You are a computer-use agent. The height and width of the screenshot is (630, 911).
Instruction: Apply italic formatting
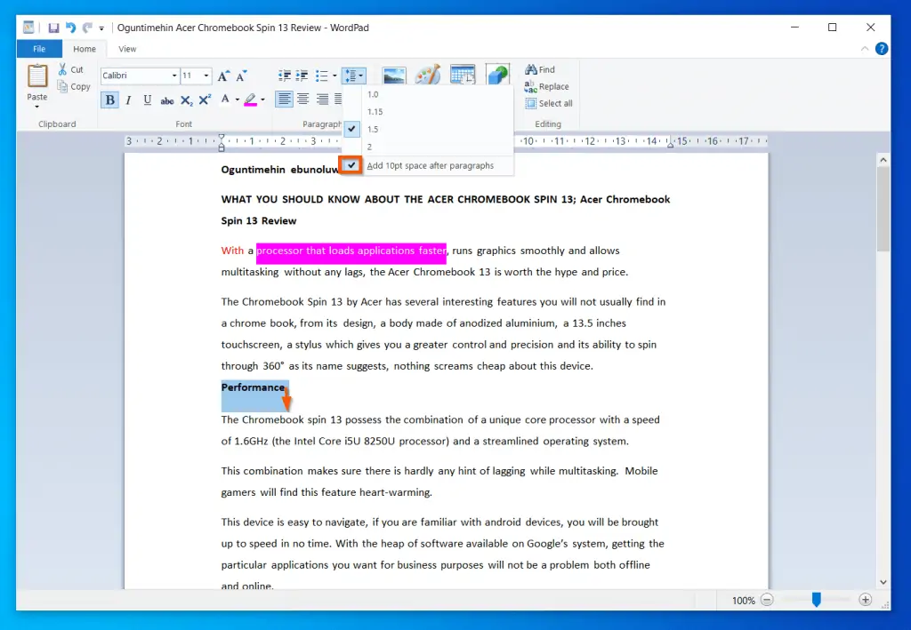128,100
